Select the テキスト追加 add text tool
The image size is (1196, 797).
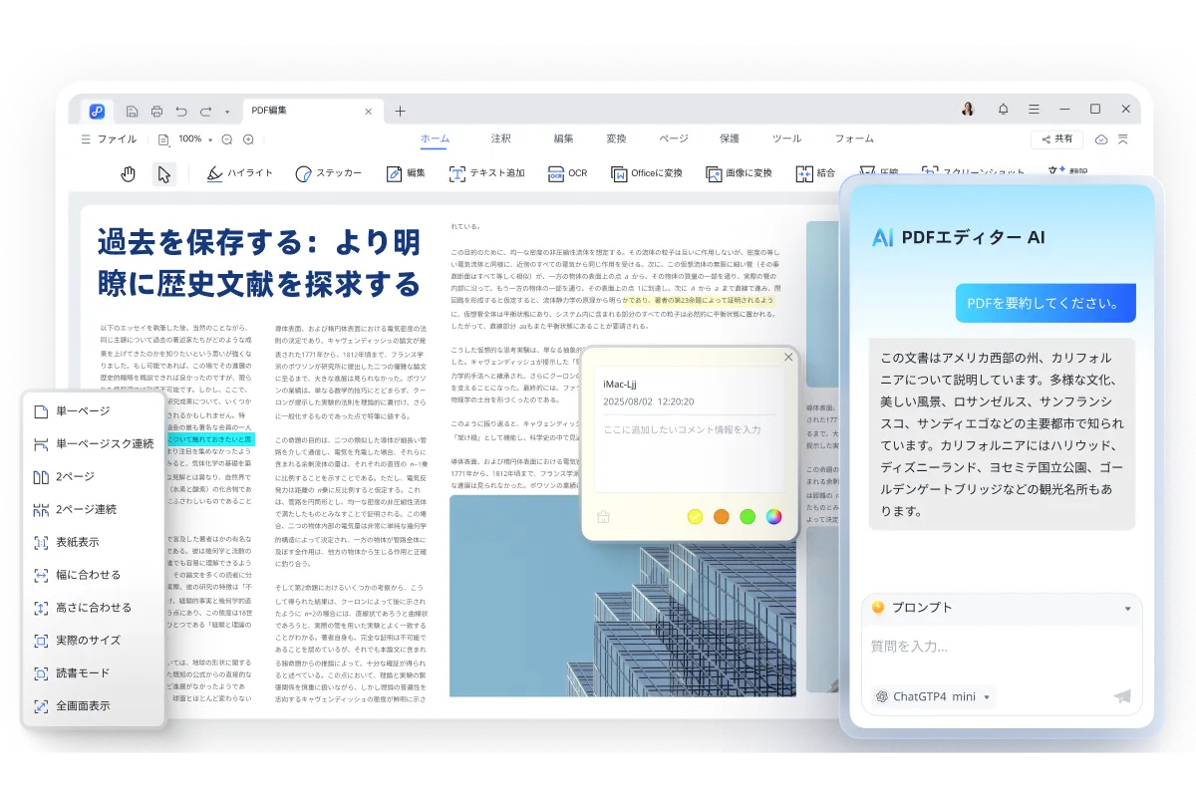tap(486, 173)
